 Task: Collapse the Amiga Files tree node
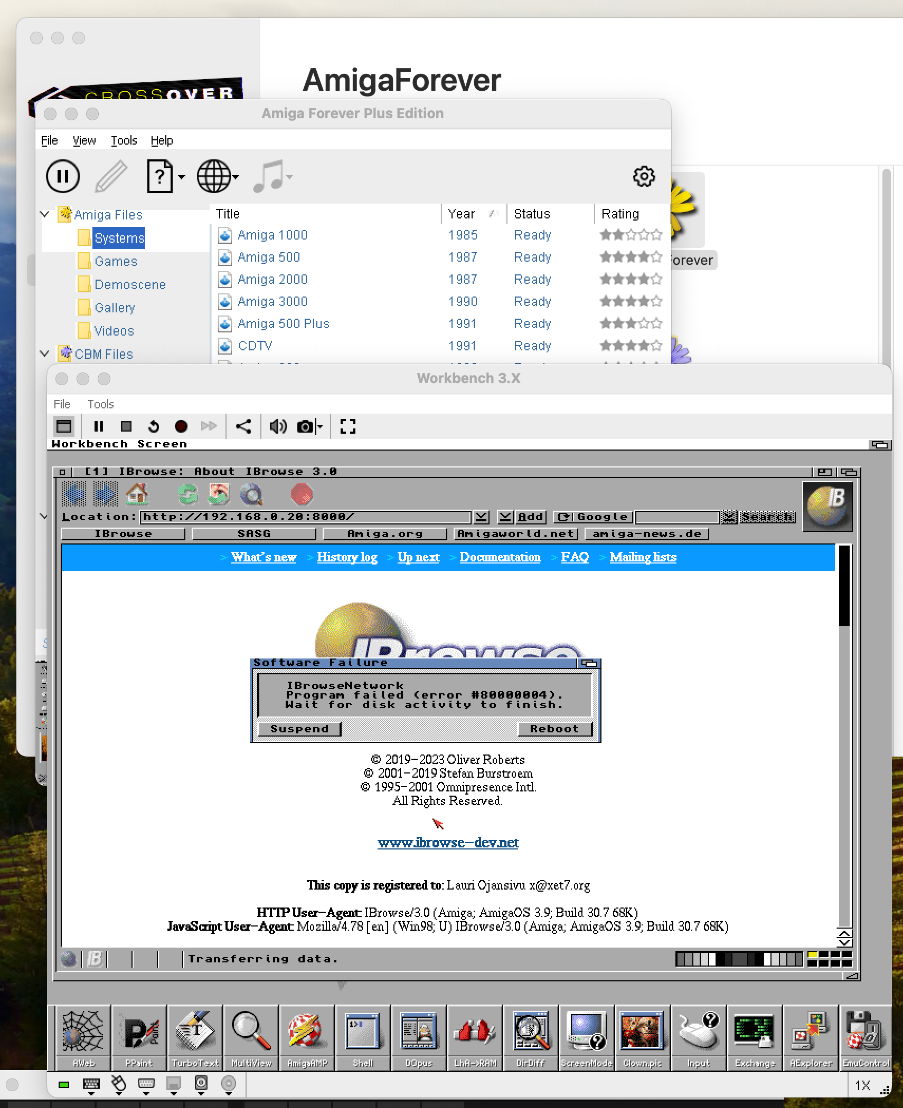pos(45,214)
